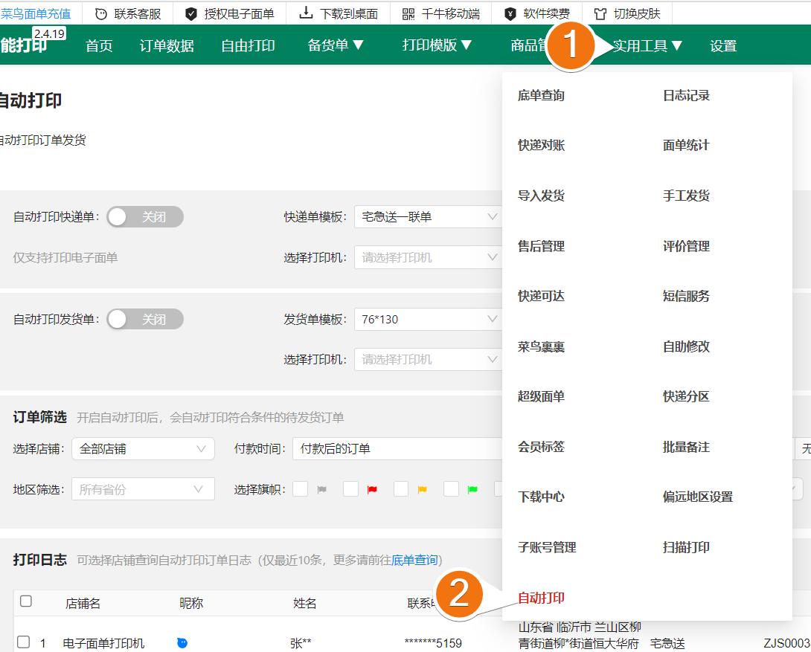Viewport: 811px width, 652px height.
Task: Click the 授权电子面单 shield icon
Action: point(190,13)
